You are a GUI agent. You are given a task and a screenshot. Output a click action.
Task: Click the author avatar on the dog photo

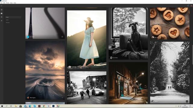[x=111, y=58]
